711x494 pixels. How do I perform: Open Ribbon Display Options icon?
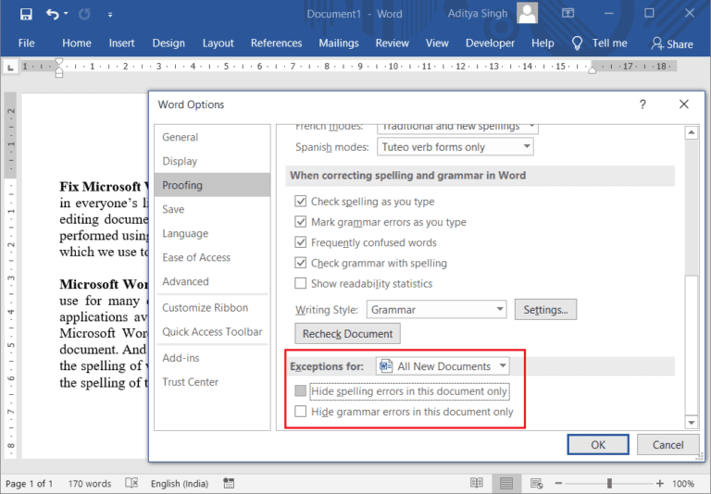pos(568,13)
